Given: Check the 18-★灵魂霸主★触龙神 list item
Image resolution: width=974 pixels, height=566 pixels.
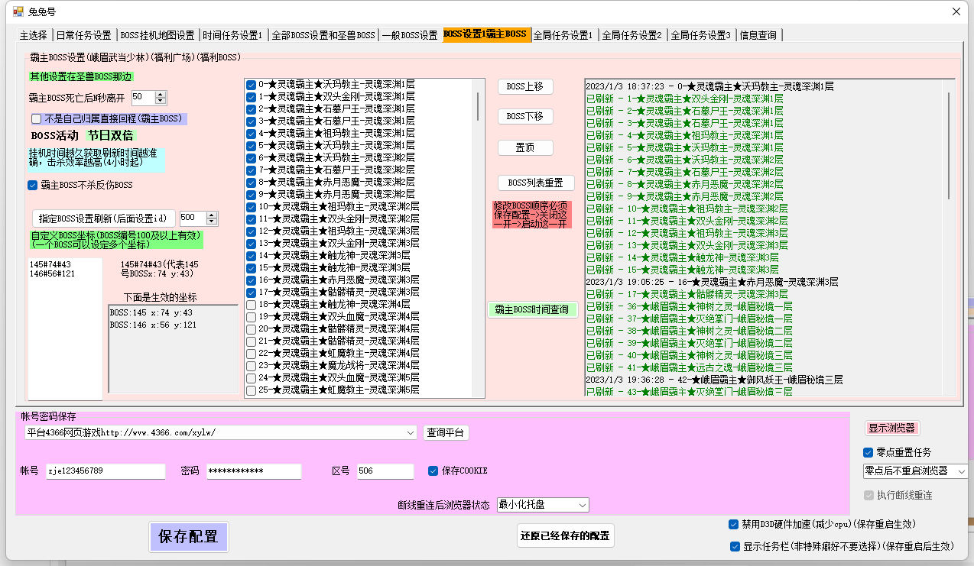Looking at the screenshot, I should (252, 305).
